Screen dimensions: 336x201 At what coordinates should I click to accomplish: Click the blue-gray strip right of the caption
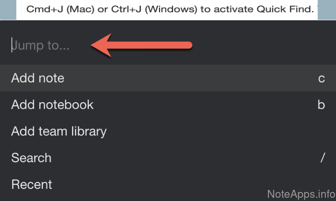click(x=327, y=10)
